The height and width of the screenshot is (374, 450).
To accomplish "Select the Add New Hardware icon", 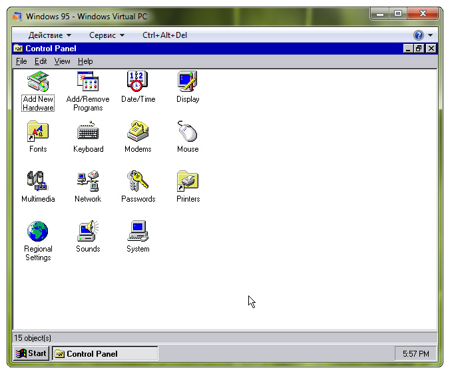I will click(38, 81).
